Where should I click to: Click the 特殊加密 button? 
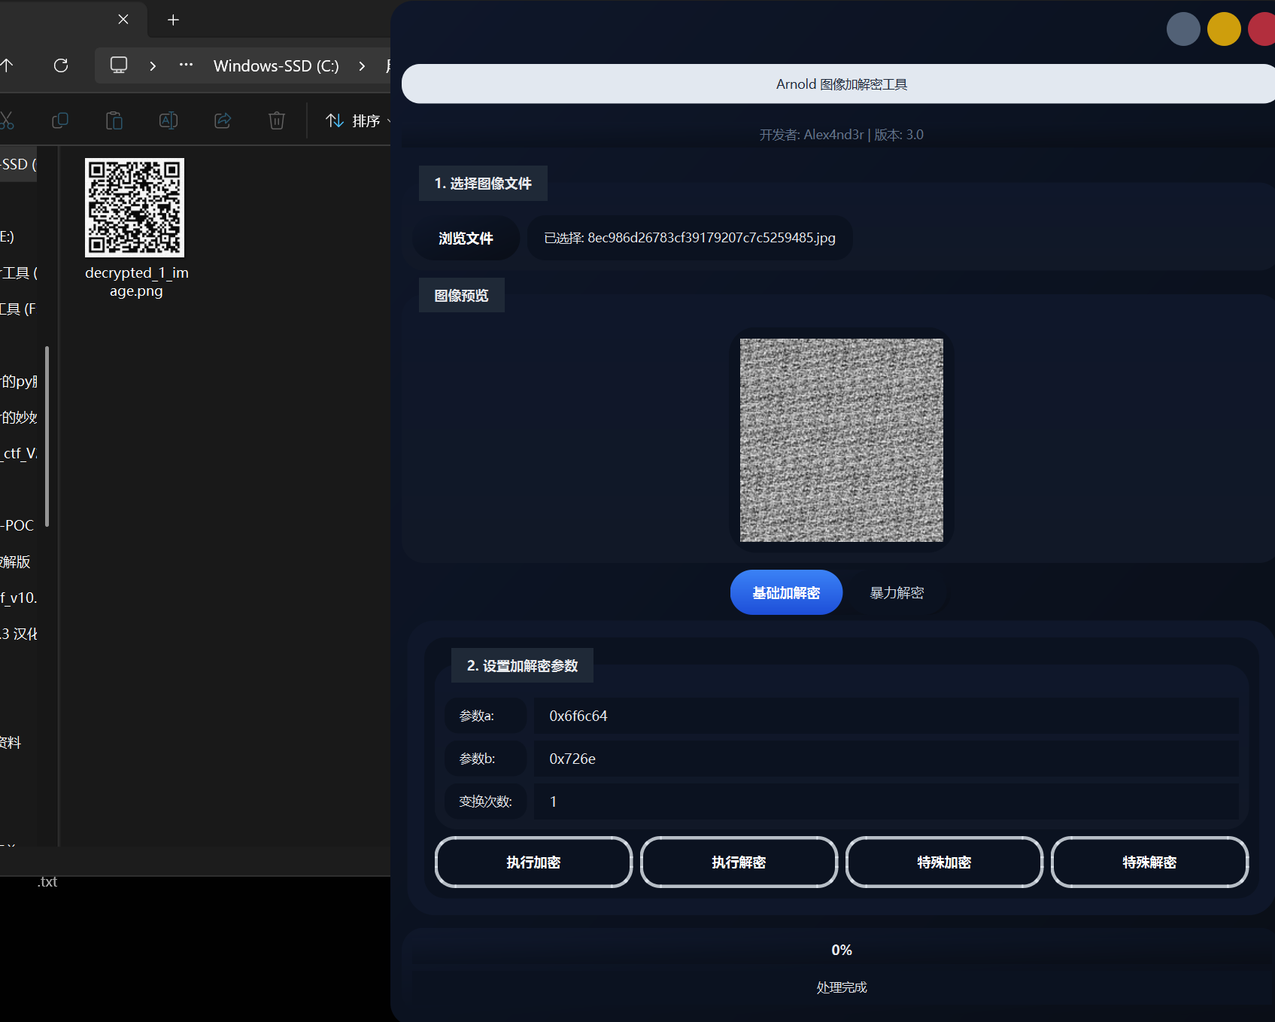944,862
